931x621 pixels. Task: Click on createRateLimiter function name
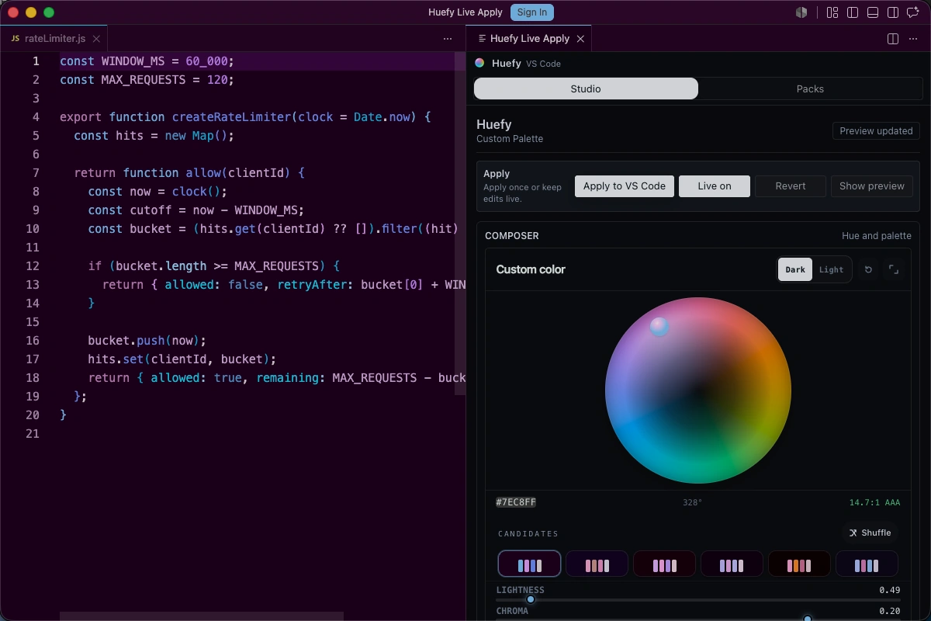(232, 116)
